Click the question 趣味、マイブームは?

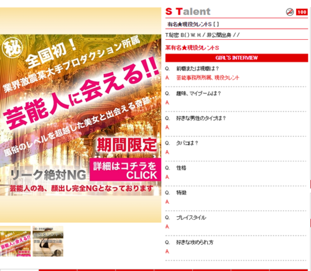(x=198, y=93)
